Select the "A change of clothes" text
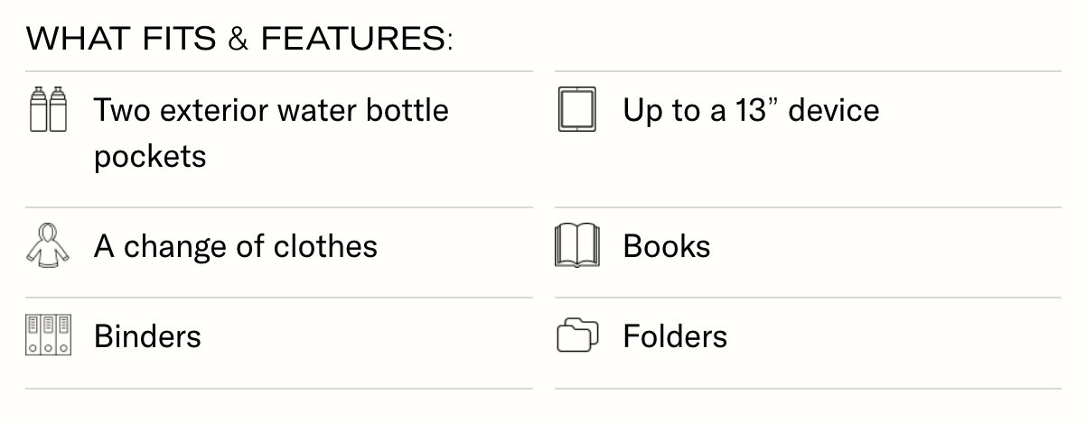 click(236, 246)
